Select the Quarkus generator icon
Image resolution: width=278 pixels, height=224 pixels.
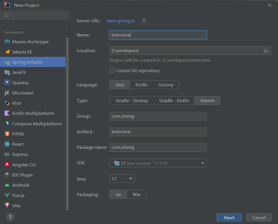(7, 83)
